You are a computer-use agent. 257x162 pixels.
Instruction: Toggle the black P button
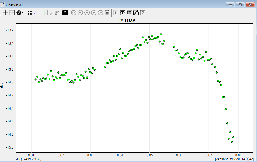65,13
